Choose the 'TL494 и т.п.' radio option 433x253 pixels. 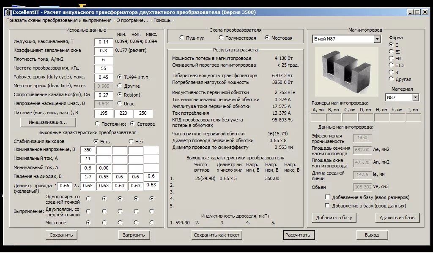pos(120,77)
